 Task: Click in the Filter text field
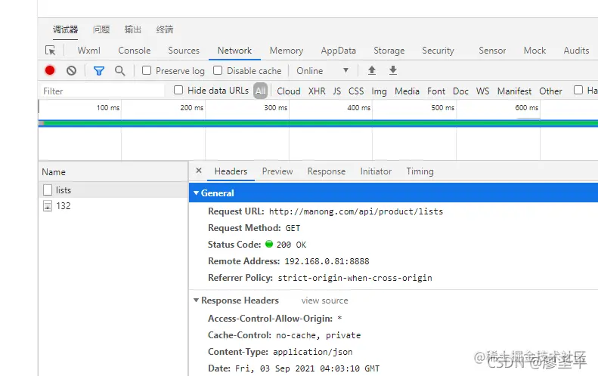point(102,91)
